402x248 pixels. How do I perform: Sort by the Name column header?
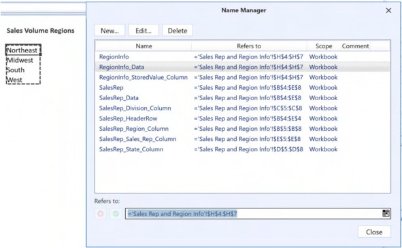(144, 46)
